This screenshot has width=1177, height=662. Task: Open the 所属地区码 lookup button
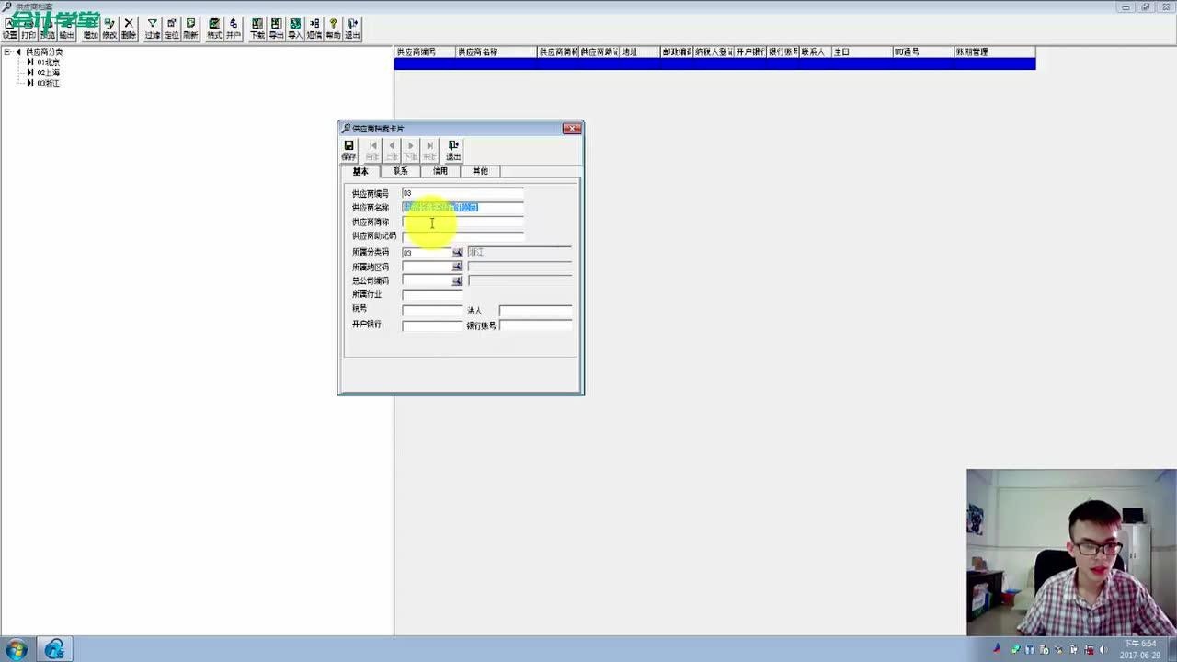456,267
